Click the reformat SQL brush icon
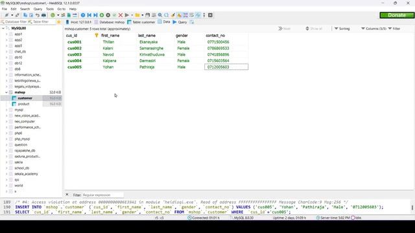 tap(173, 15)
